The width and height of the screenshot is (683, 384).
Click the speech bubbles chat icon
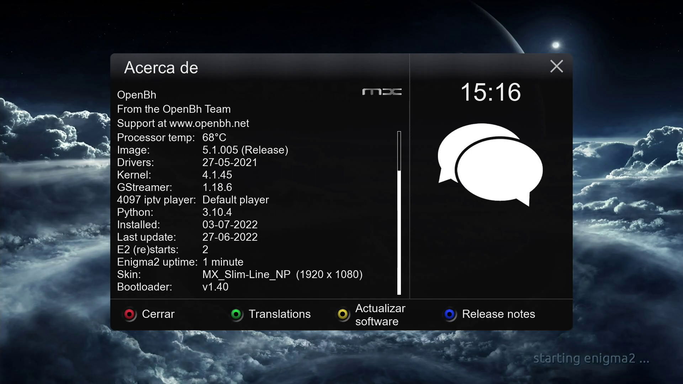coord(490,164)
